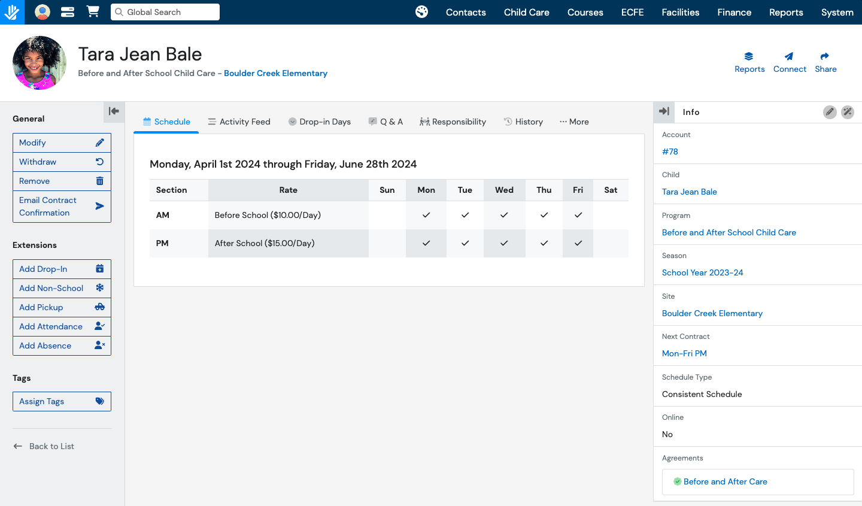862x506 pixels.
Task: Open the user avatar icon in the top bar
Action: pyautogui.click(x=42, y=11)
